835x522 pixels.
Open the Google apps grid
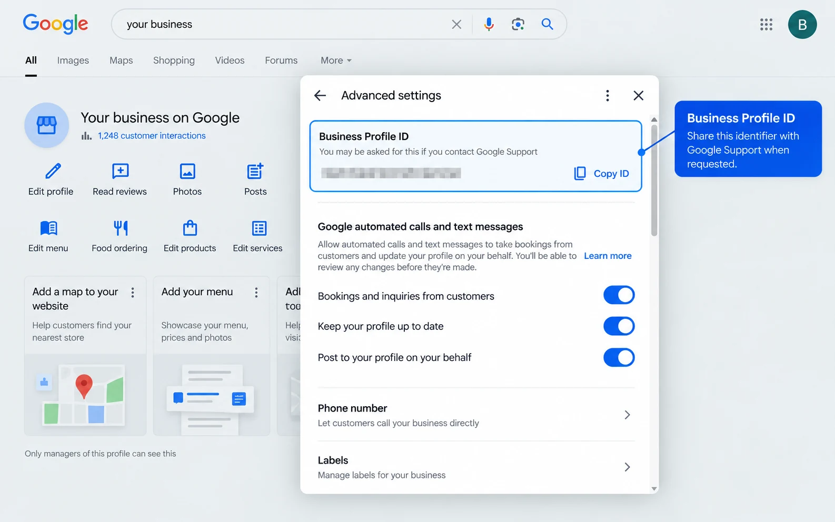pos(766,24)
